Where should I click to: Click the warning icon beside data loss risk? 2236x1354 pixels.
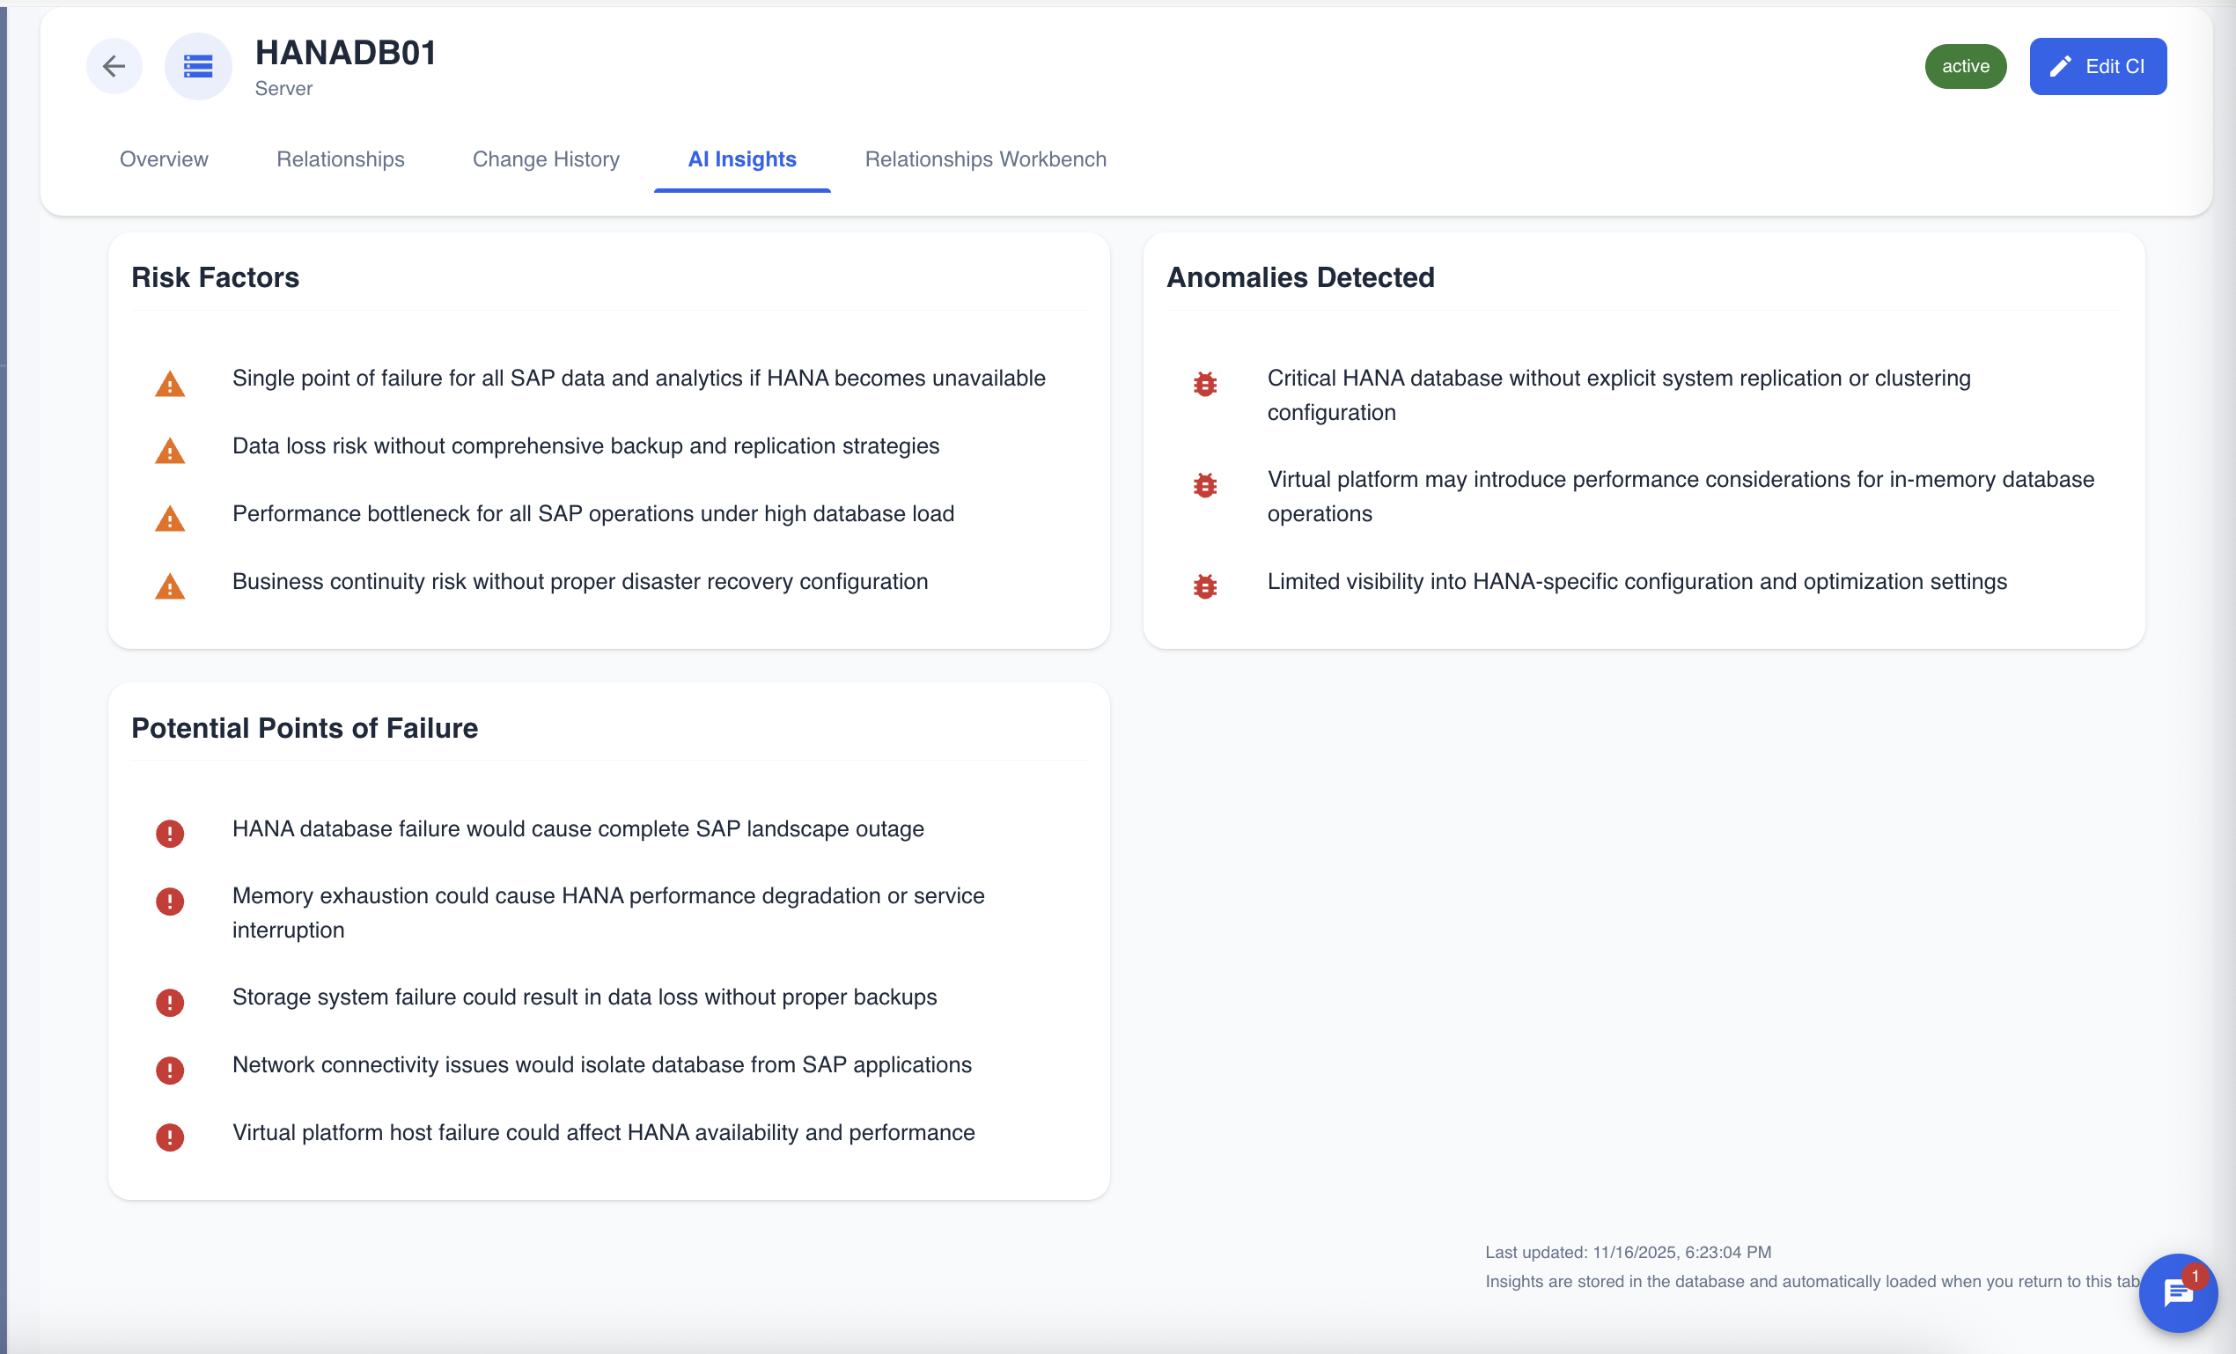coord(170,451)
